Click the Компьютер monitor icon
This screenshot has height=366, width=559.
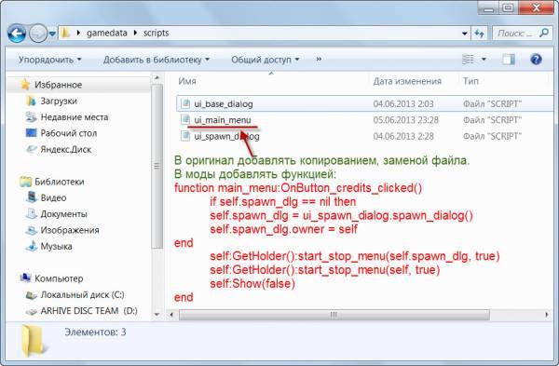pos(25,278)
